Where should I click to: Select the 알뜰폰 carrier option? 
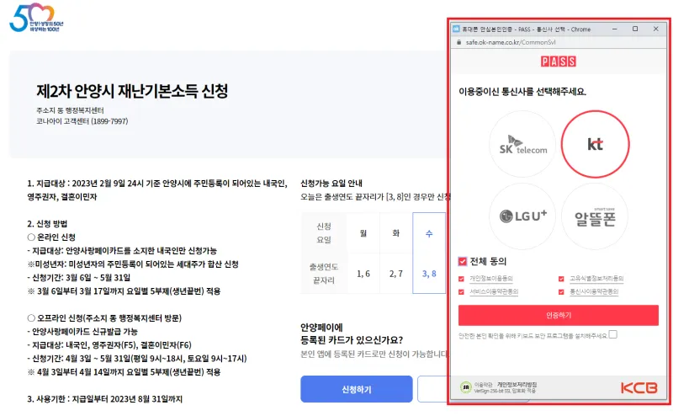tap(595, 216)
